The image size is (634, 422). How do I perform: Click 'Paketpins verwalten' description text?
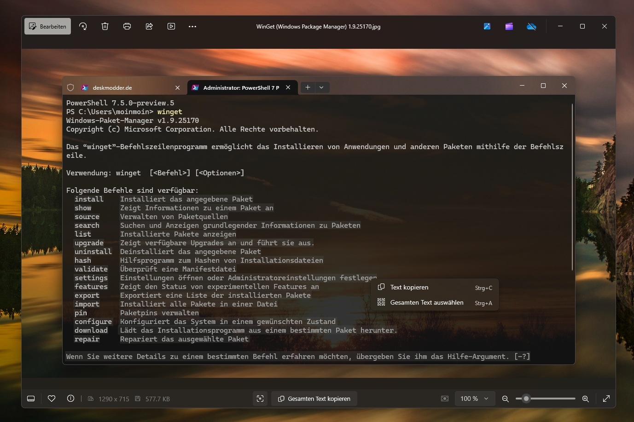point(159,313)
